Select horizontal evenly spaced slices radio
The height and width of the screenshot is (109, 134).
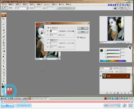click(48, 31)
